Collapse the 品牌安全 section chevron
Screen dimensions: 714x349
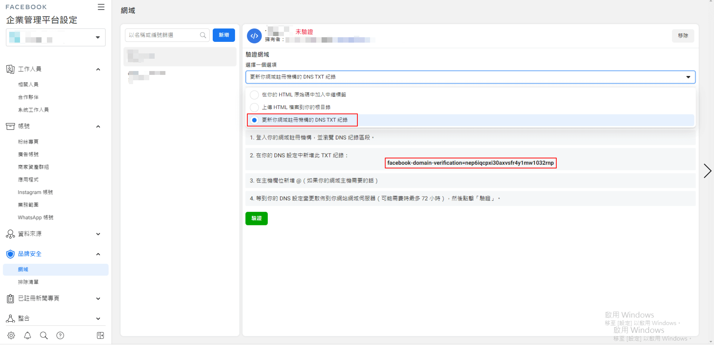click(98, 254)
